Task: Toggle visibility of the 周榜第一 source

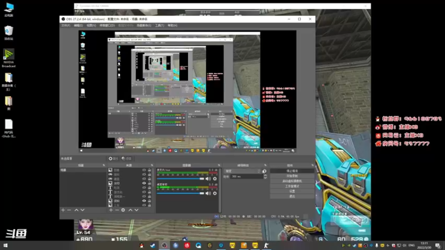Action: 144,197
